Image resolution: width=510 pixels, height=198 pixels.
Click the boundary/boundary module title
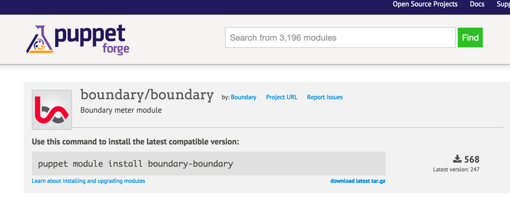tap(147, 95)
